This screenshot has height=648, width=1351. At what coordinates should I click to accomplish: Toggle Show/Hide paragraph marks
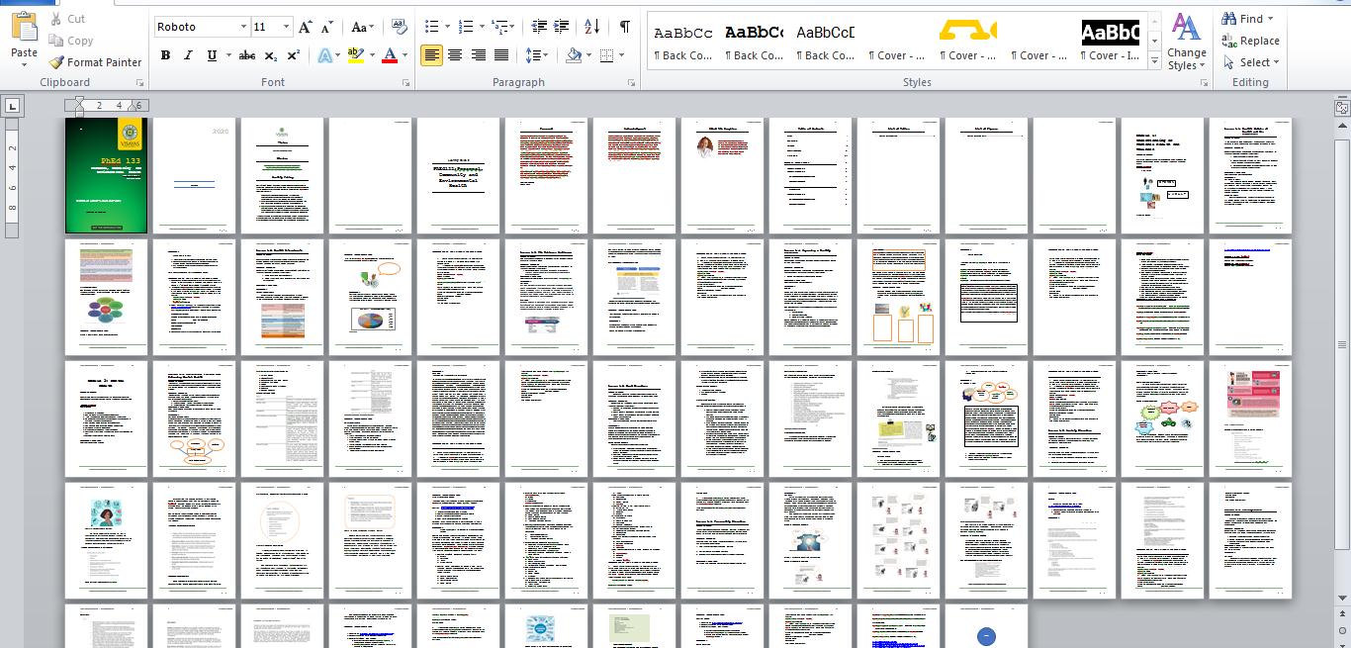(624, 28)
